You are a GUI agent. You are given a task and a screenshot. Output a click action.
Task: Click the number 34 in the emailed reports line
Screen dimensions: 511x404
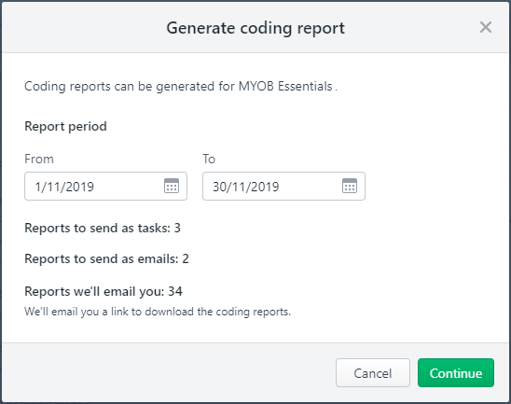point(175,291)
